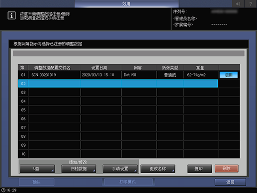Select row 01 SCN 03231019

click(118, 75)
